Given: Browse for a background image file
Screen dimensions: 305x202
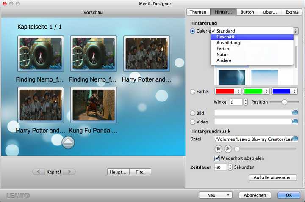Looking at the screenshot, I should pyautogui.click(x=295, y=113).
